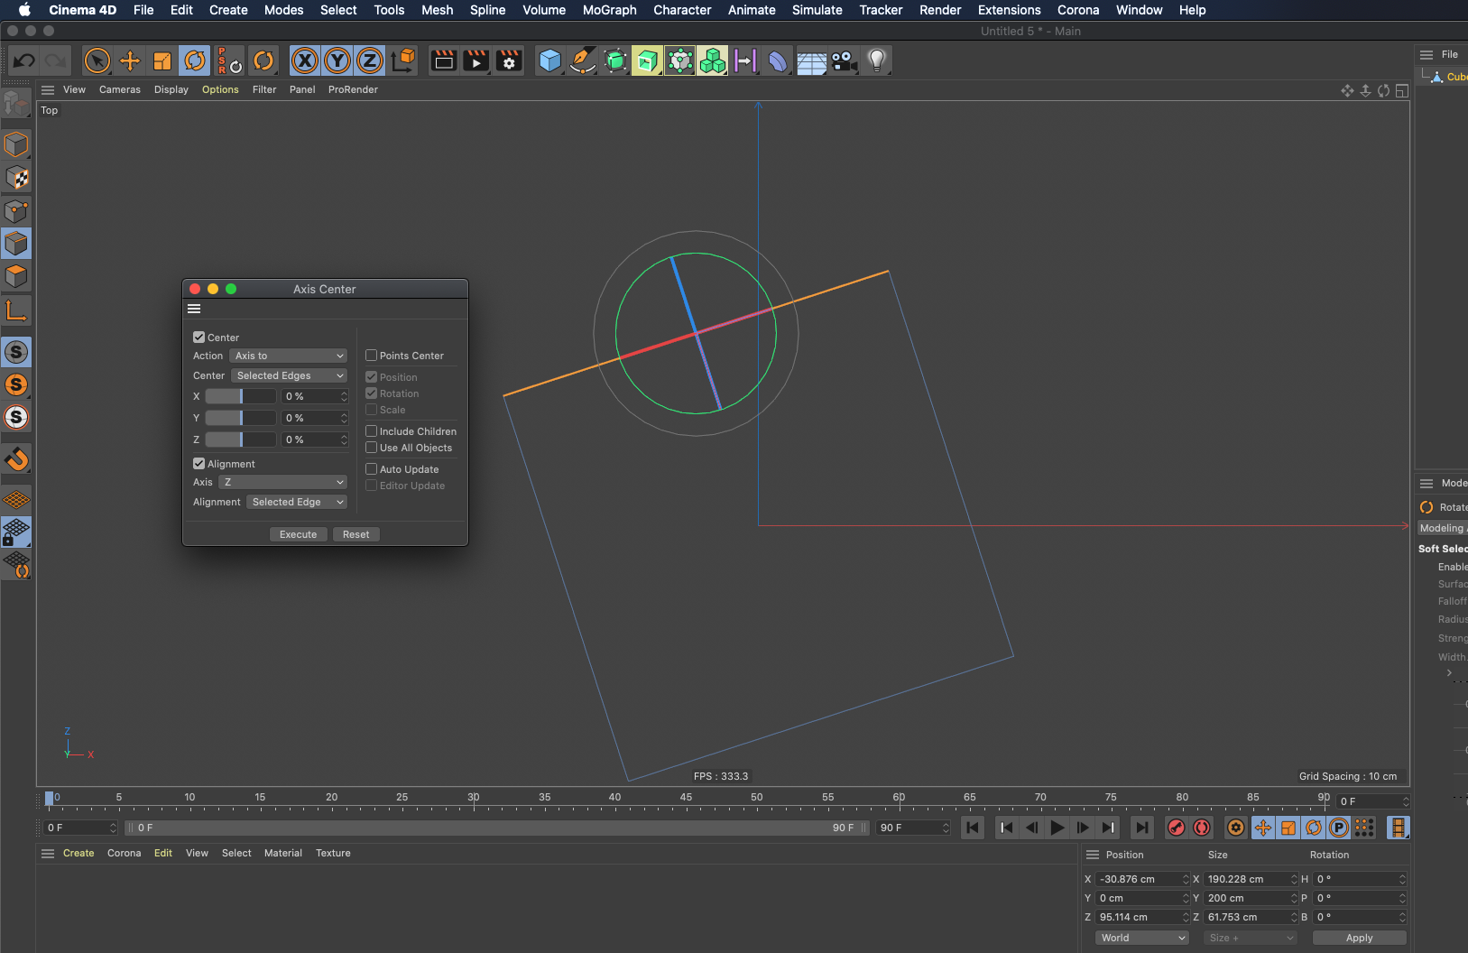This screenshot has width=1468, height=953.
Task: Click the Execute button
Action: tap(299, 534)
